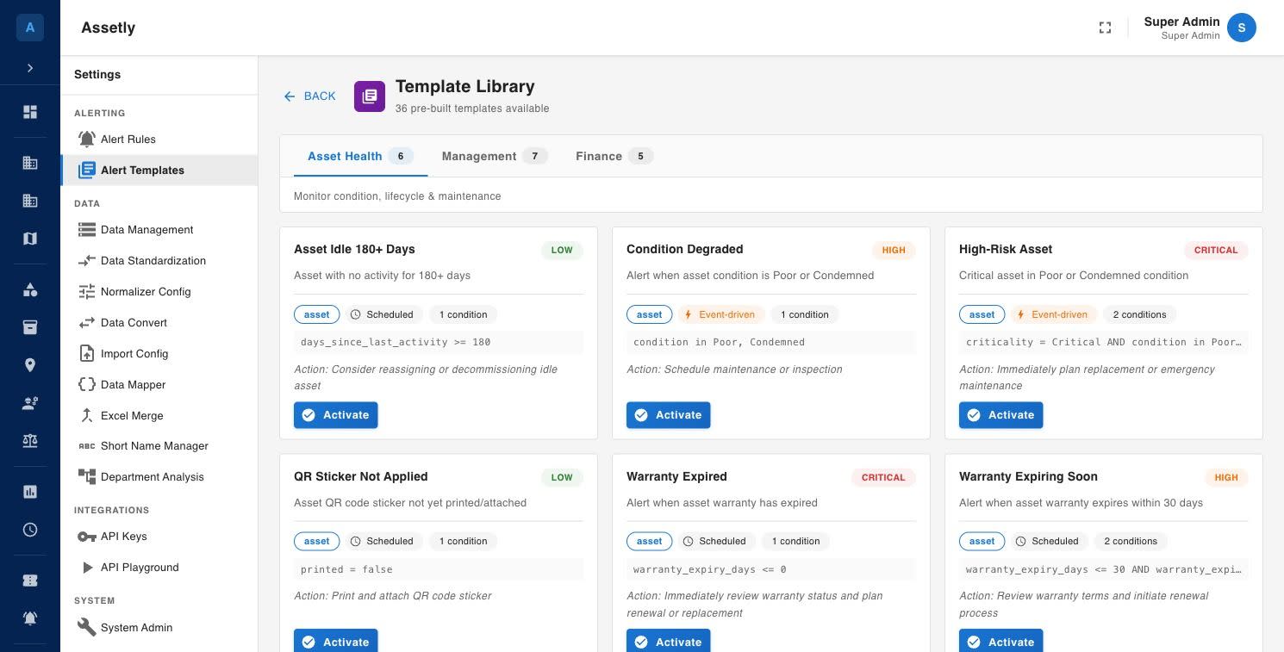Open Import Config settings
The height and width of the screenshot is (652, 1284).
(159, 354)
